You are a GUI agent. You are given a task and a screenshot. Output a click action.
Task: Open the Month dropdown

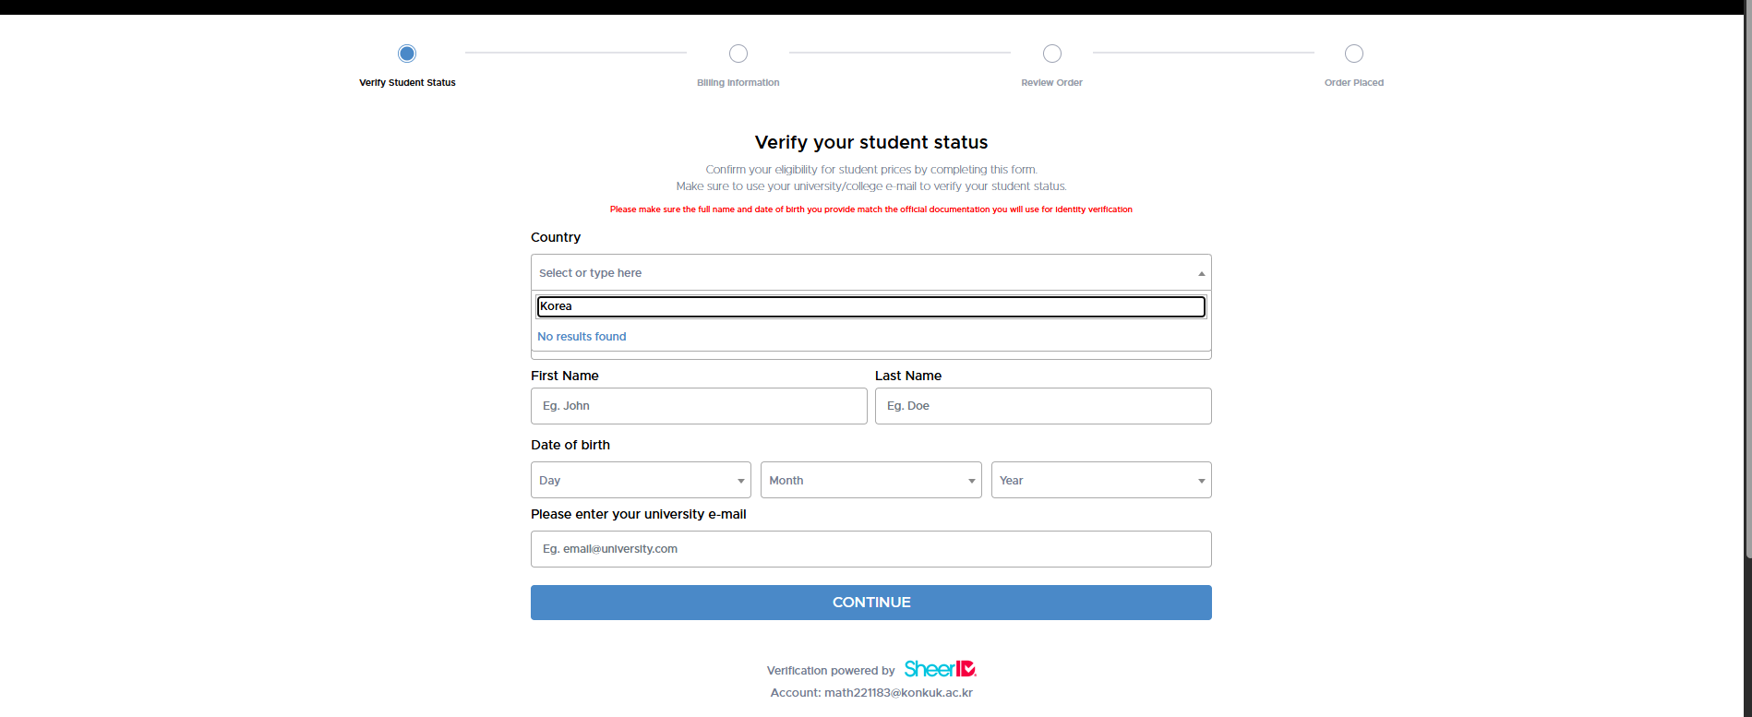pyautogui.click(x=870, y=480)
